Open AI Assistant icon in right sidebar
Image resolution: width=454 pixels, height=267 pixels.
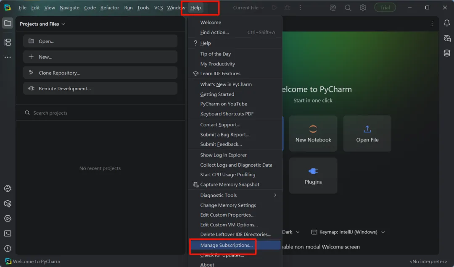447,38
